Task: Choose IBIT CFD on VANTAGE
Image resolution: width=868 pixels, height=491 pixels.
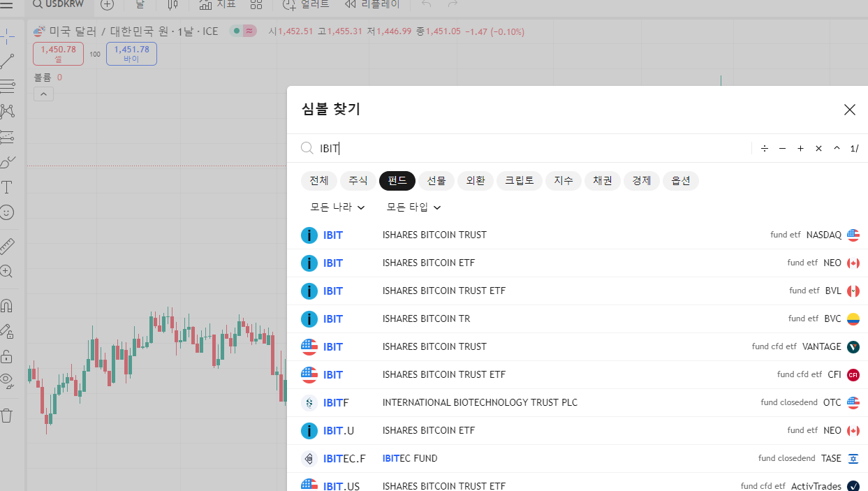Action: pos(578,347)
